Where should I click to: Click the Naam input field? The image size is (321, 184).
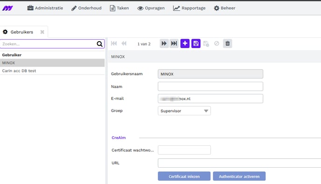click(210, 86)
